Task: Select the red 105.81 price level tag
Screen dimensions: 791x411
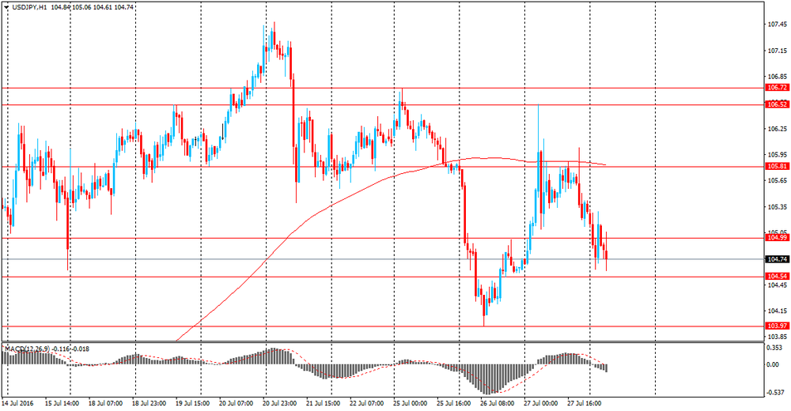Action: [778, 166]
